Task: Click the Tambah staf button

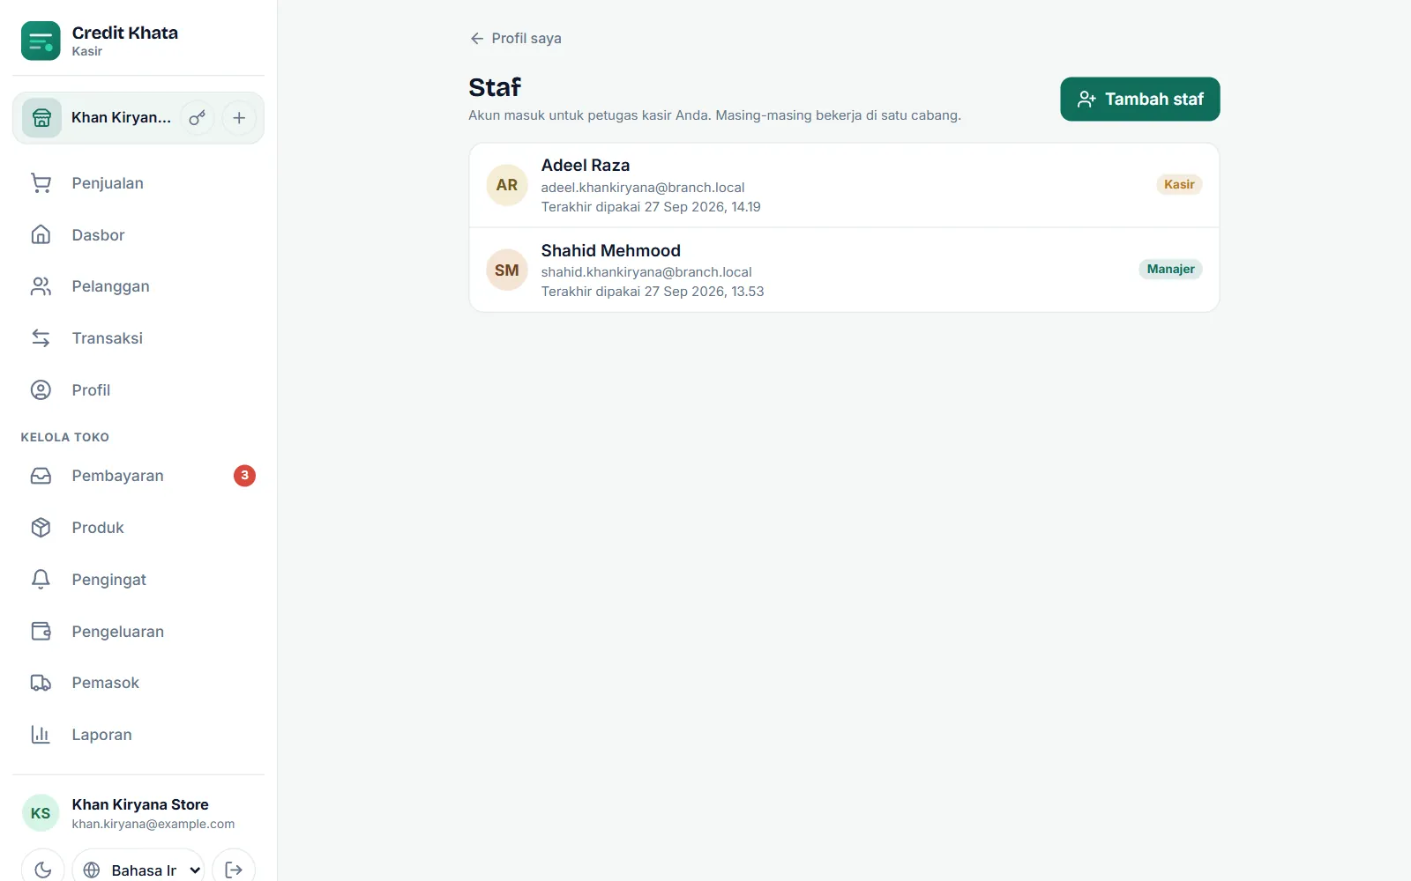Action: pos(1139,99)
